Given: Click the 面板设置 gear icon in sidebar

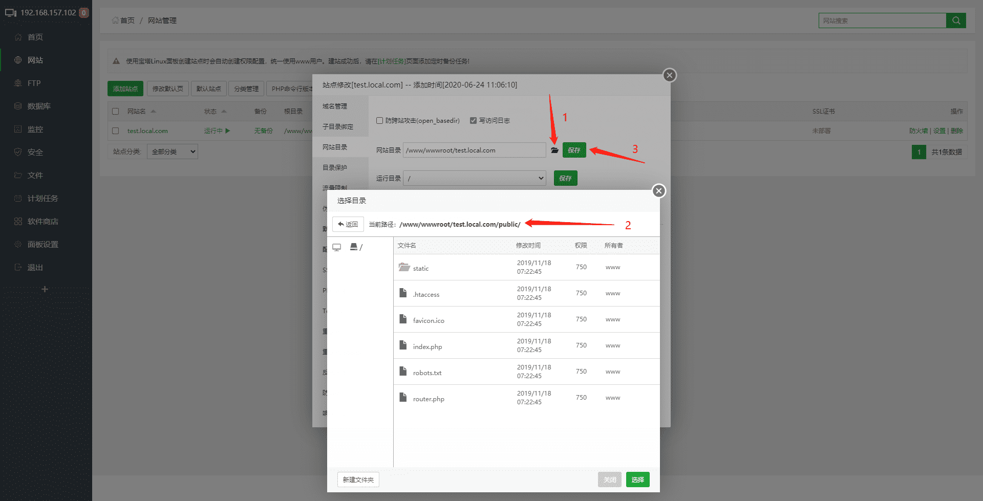Looking at the screenshot, I should pos(18,244).
